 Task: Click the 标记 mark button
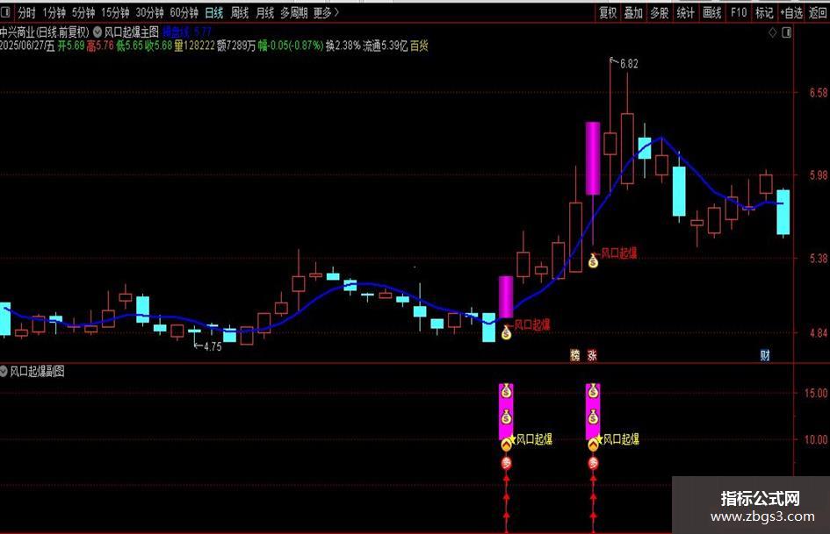pyautogui.click(x=764, y=12)
